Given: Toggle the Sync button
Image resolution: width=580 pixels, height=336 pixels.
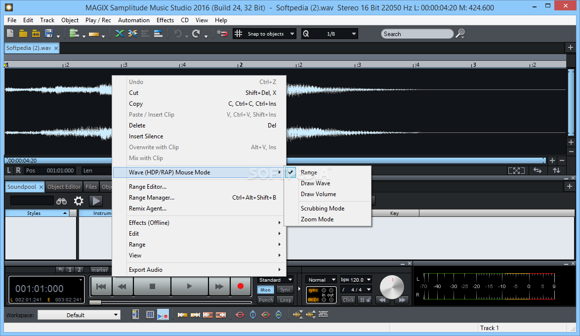Looking at the screenshot, I should [x=285, y=290].
